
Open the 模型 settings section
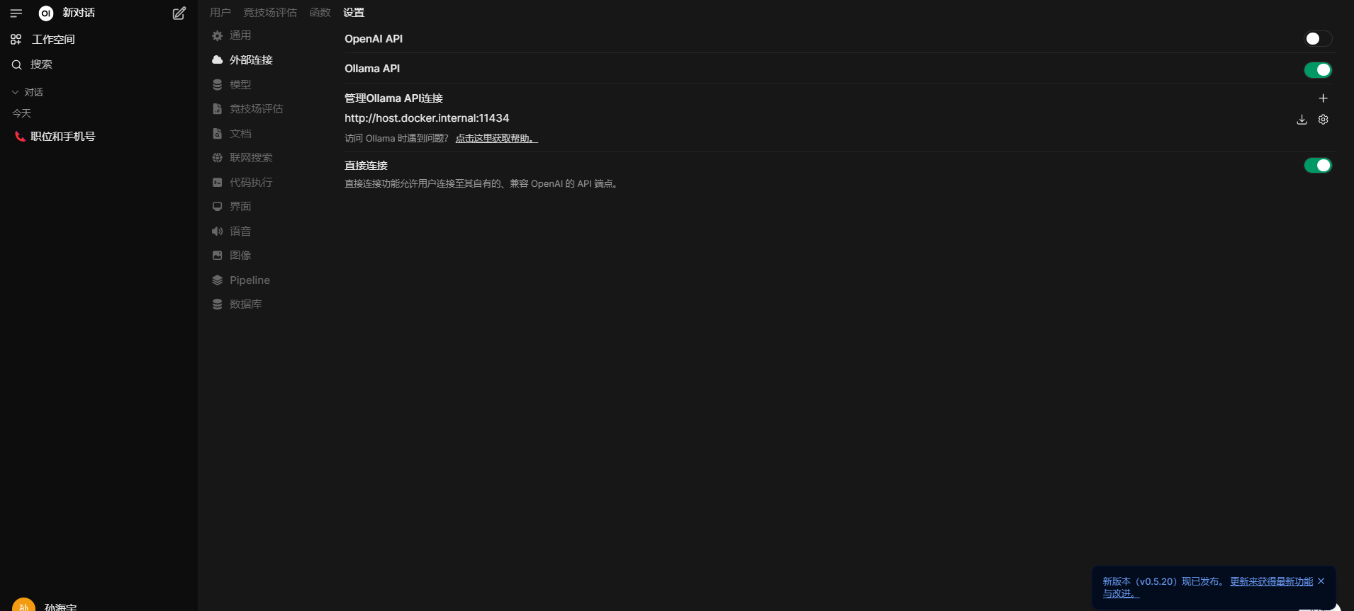coord(240,84)
